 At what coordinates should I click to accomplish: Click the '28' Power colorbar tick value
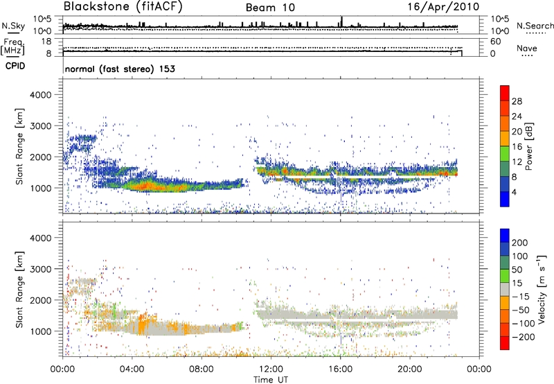517,101
